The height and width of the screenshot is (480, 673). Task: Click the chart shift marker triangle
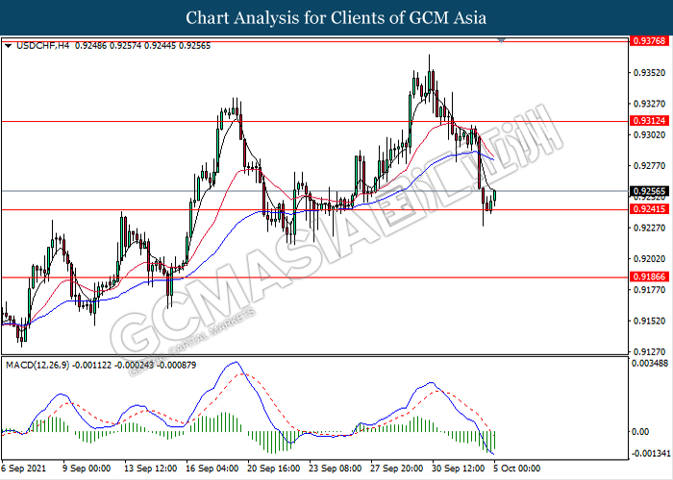tap(501, 40)
